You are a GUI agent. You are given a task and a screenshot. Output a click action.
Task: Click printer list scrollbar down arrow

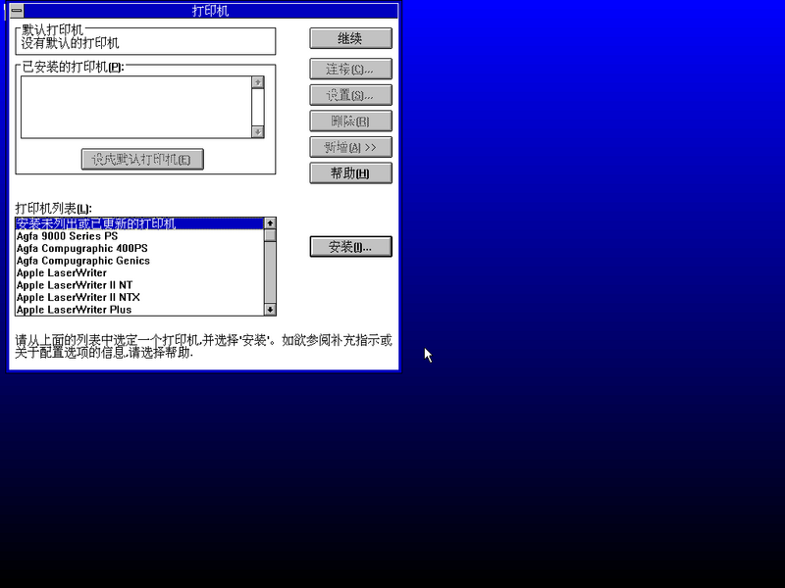(270, 310)
